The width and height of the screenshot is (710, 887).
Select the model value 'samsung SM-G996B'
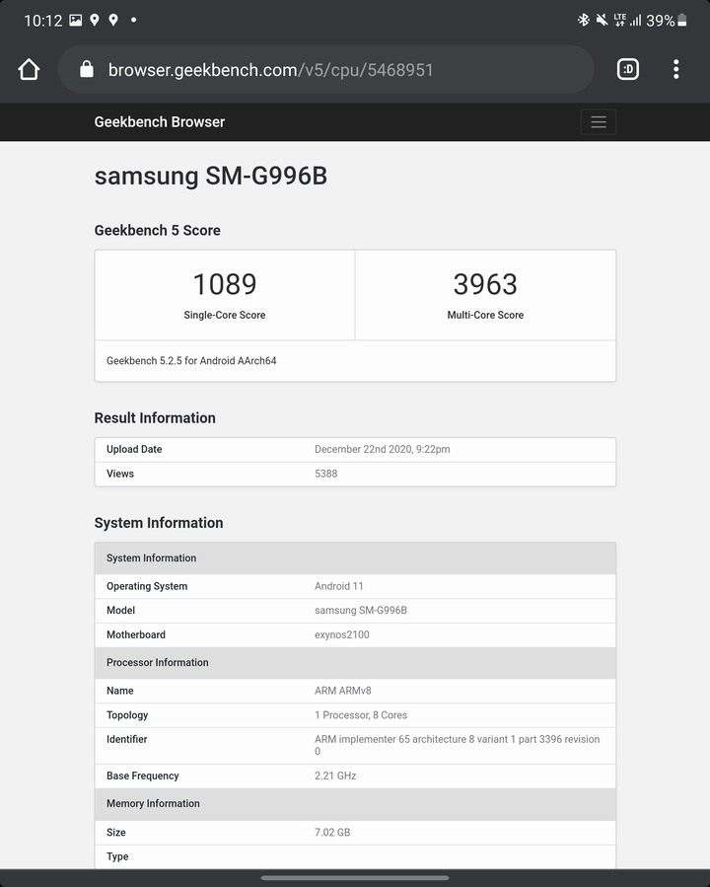361,611
